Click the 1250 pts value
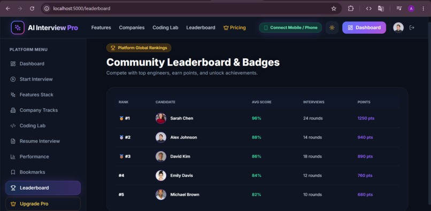 (x=366, y=118)
